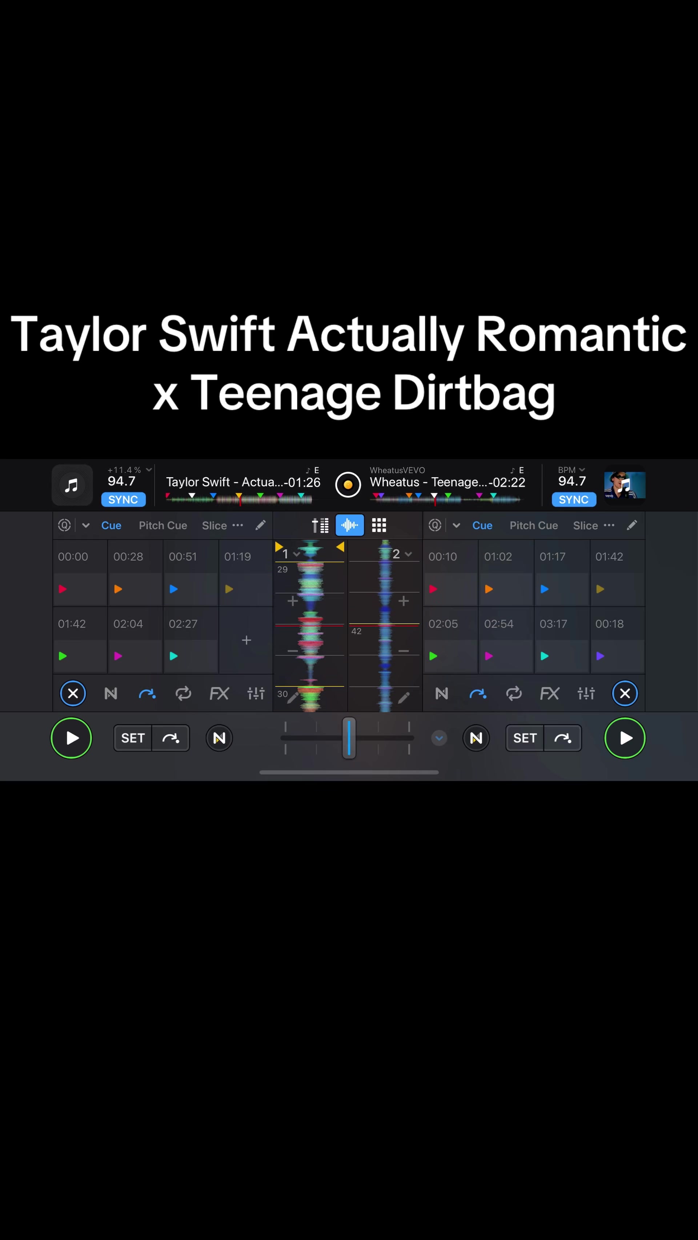Jump to cue point on deck 2 transport
Image resolution: width=698 pixels, height=1240 pixels.
(563, 738)
